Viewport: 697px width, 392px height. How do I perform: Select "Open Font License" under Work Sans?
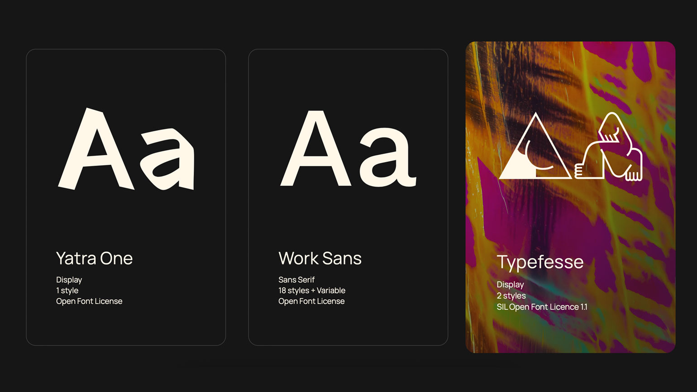pos(311,301)
